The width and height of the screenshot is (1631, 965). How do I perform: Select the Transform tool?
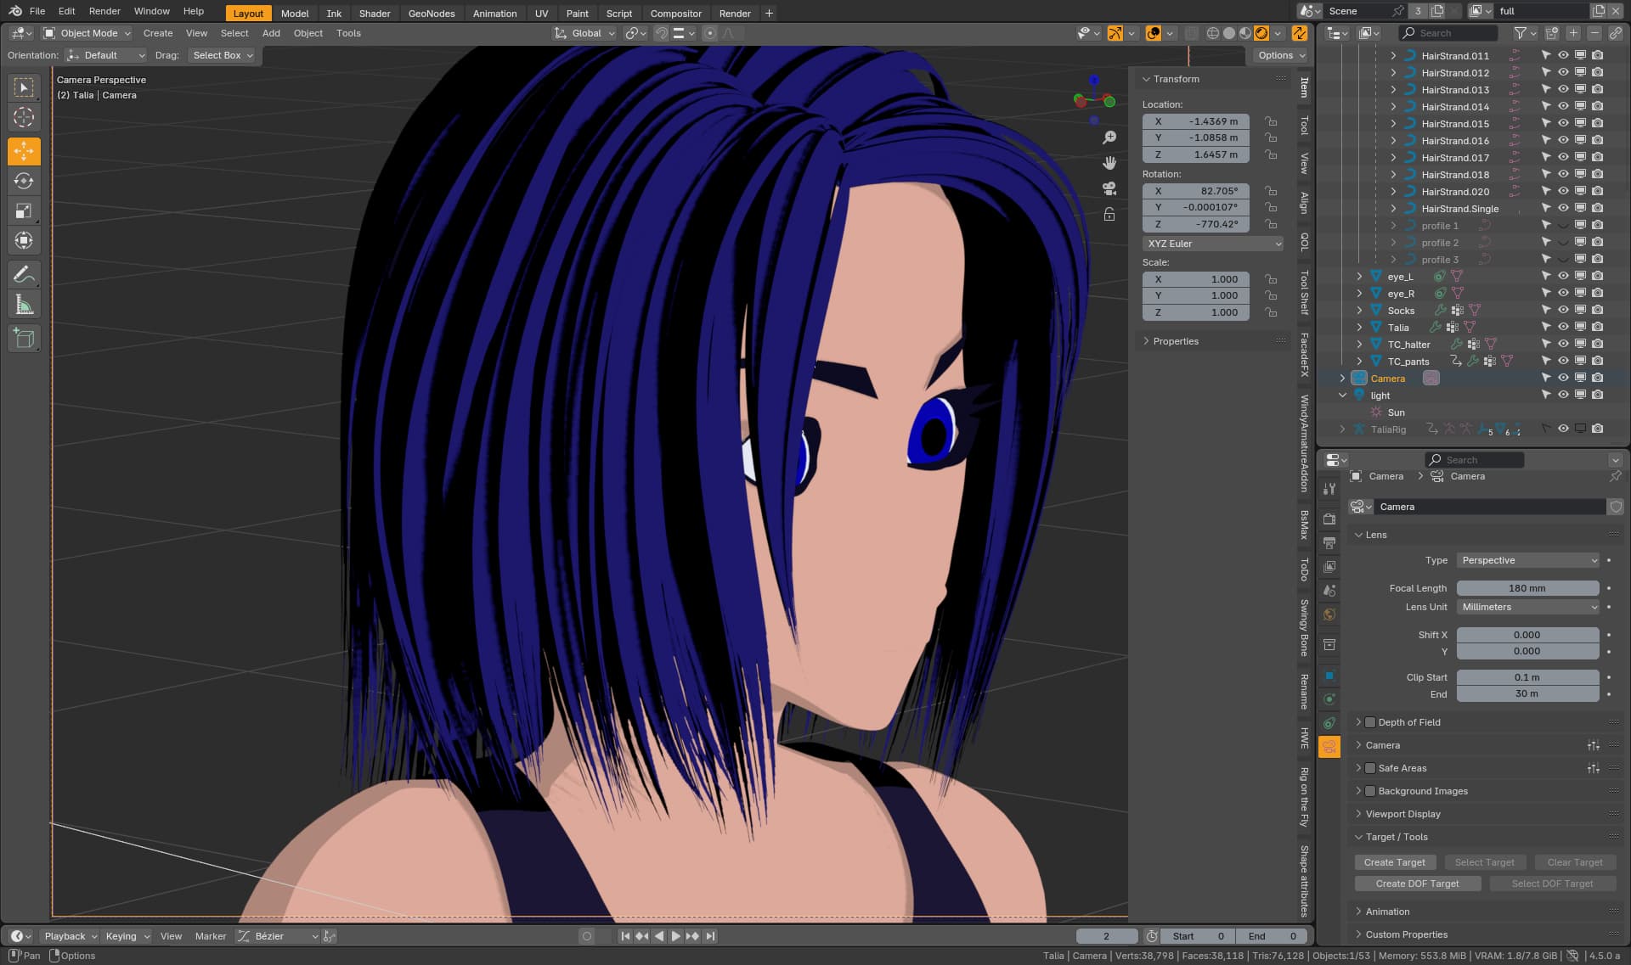coord(24,240)
